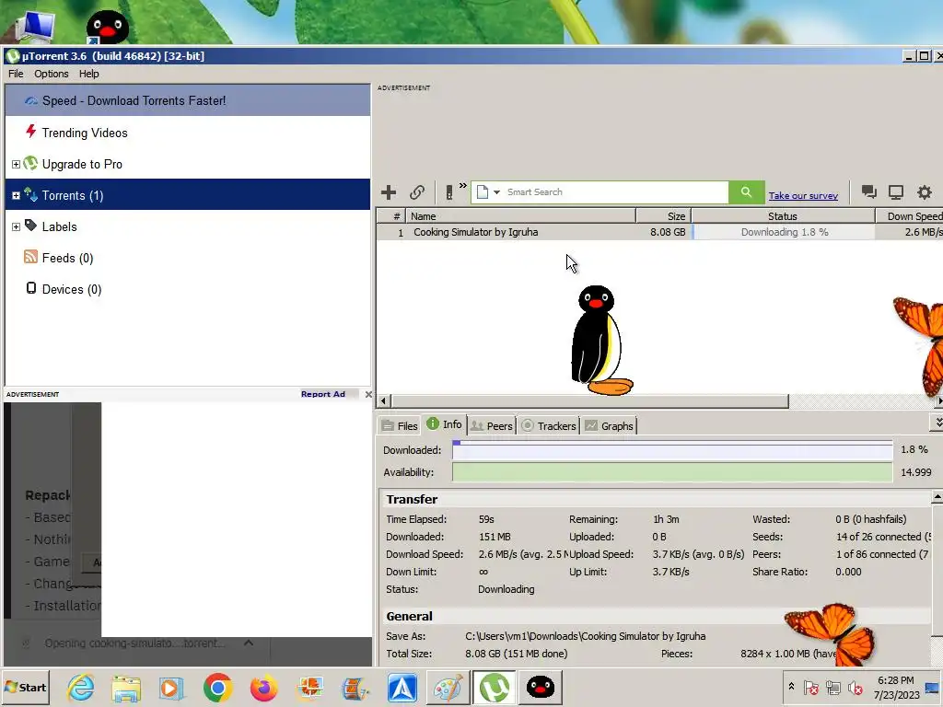Click the chat bubbles toolbar icon
Image resolution: width=943 pixels, height=707 pixels.
[x=868, y=192]
